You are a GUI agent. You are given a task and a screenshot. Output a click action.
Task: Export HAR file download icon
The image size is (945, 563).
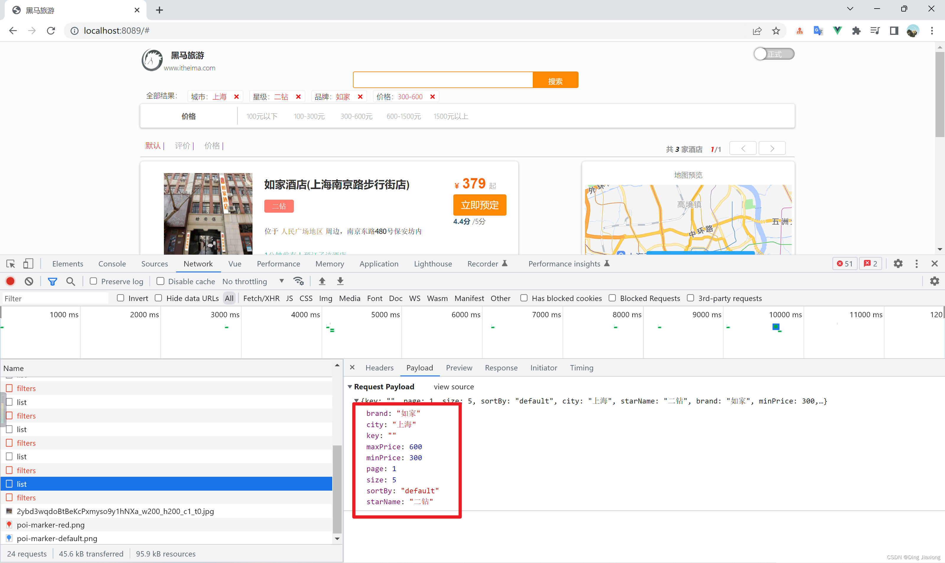pos(340,281)
